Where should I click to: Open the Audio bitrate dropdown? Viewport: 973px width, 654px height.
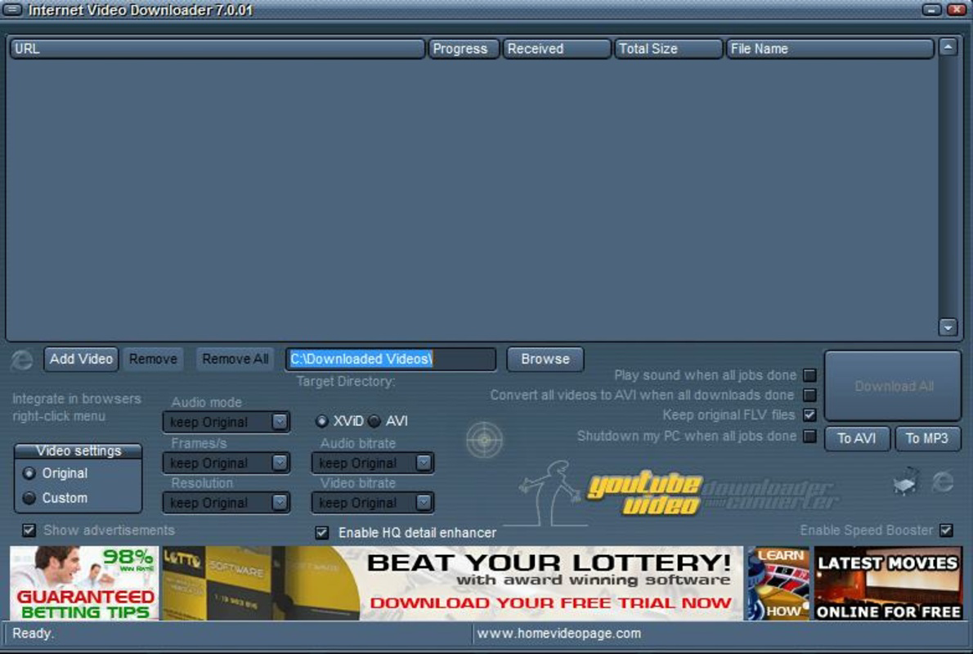click(x=372, y=463)
